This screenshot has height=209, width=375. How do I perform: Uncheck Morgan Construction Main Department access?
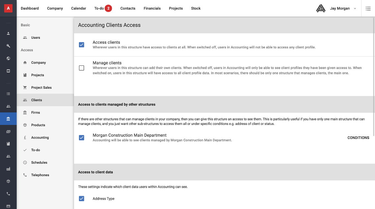pos(82,138)
